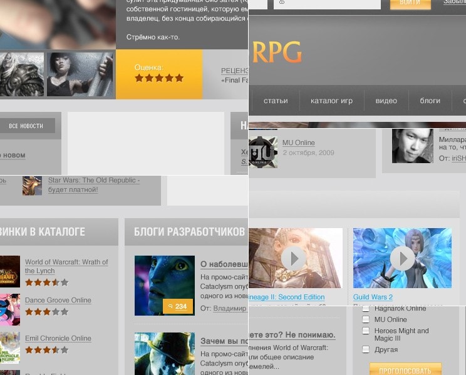
Task: Go to каталог игр in navigation
Action: [331, 101]
